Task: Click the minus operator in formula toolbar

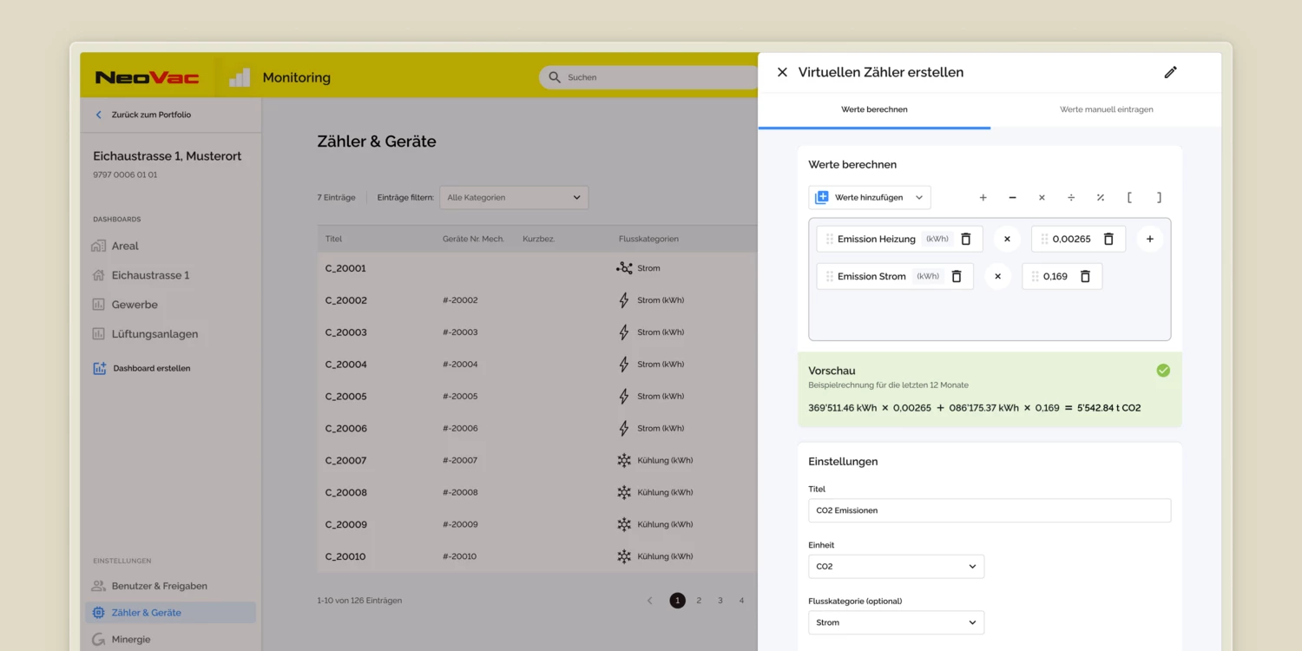Action: tap(1012, 198)
